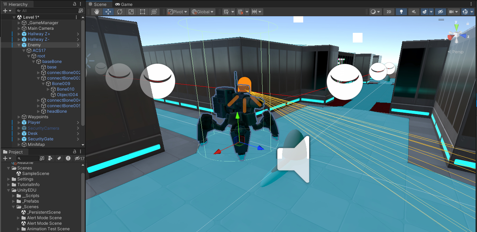477x232 pixels.
Task: Select the Hand tool in the Scene toolbar
Action: 96,11
